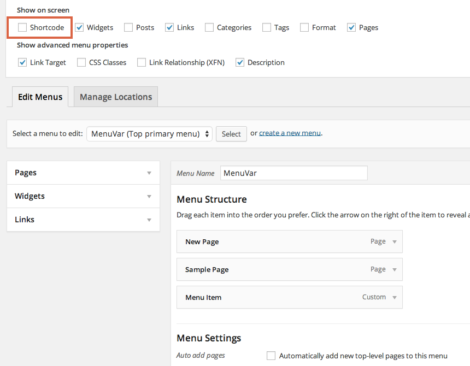Uncheck the Widgets checkbox
Image resolution: width=470 pixels, height=366 pixels.
[79, 27]
